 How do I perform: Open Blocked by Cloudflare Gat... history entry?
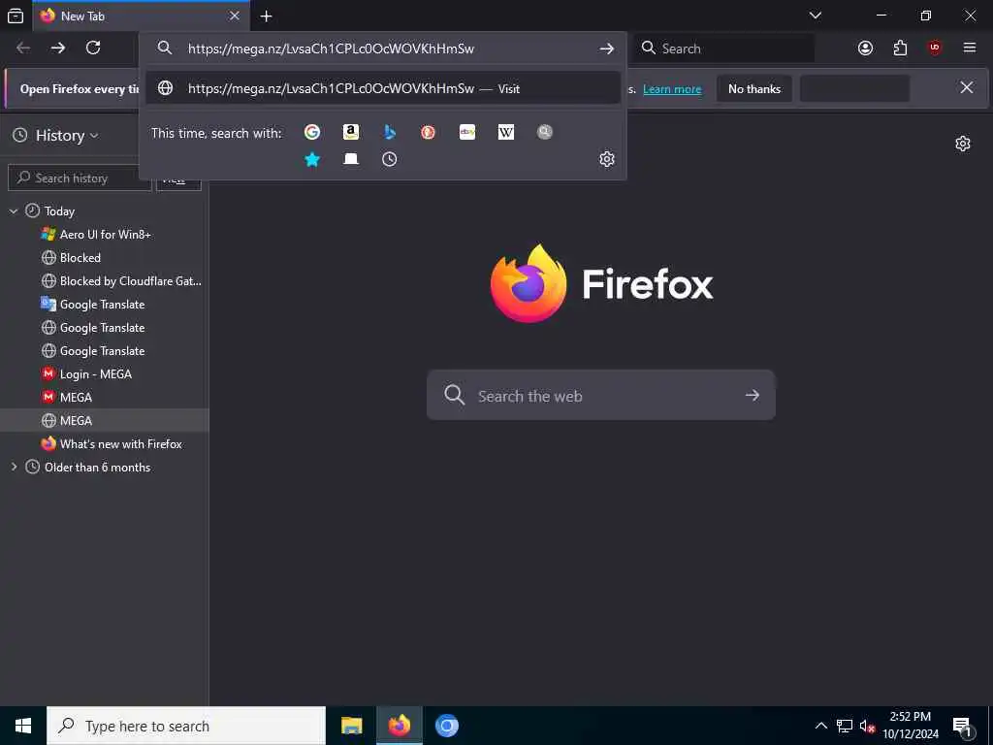(x=105, y=281)
